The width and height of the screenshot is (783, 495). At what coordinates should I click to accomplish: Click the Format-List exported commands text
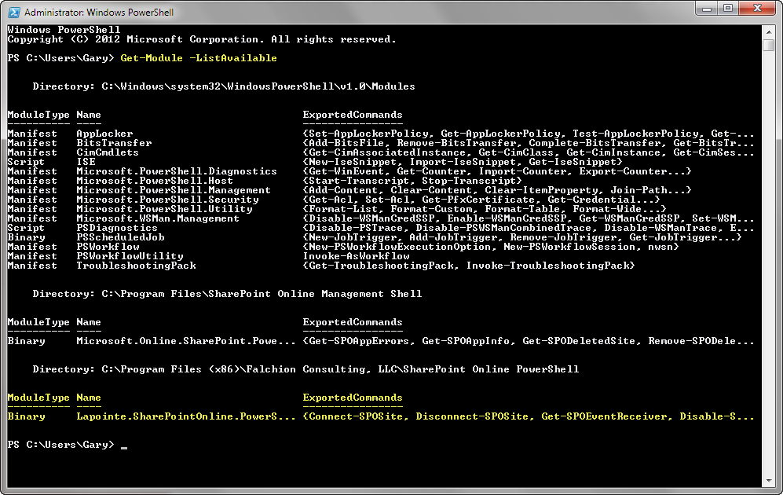[485, 209]
